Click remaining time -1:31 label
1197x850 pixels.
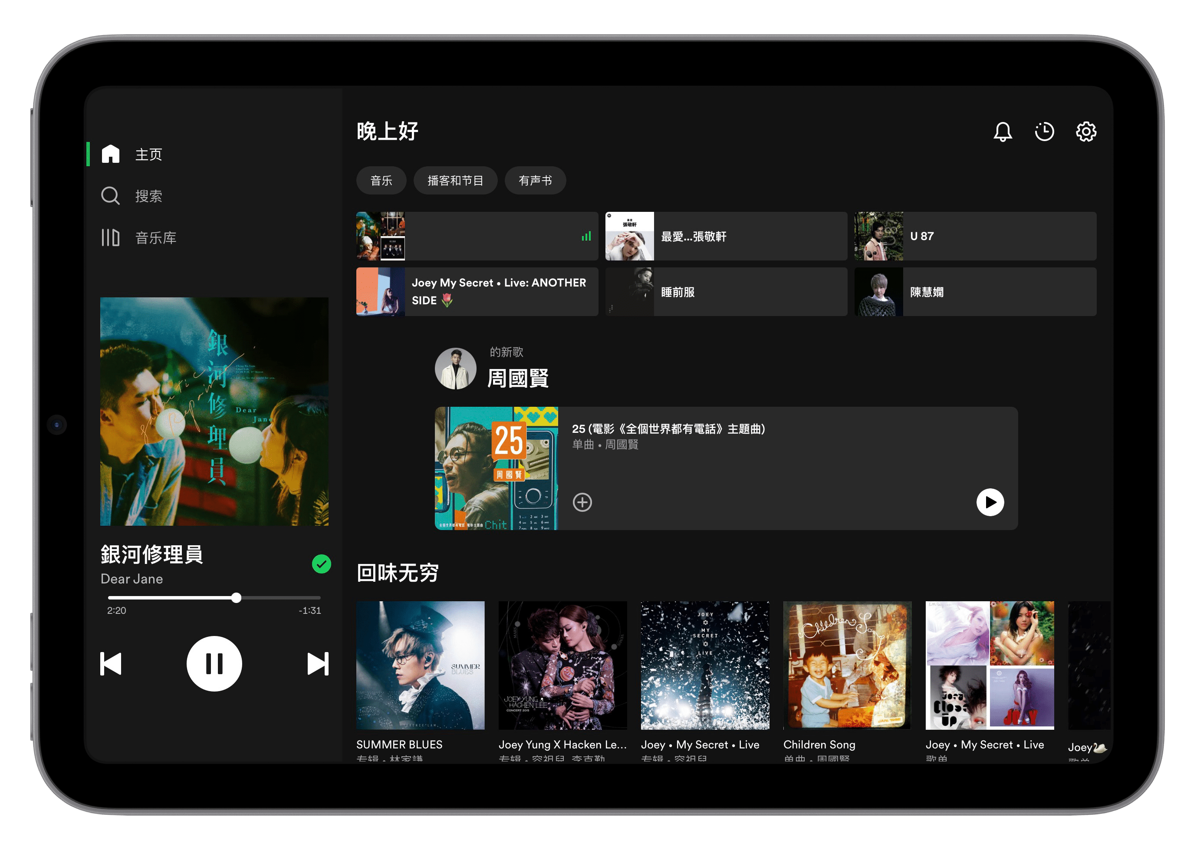pyautogui.click(x=310, y=610)
